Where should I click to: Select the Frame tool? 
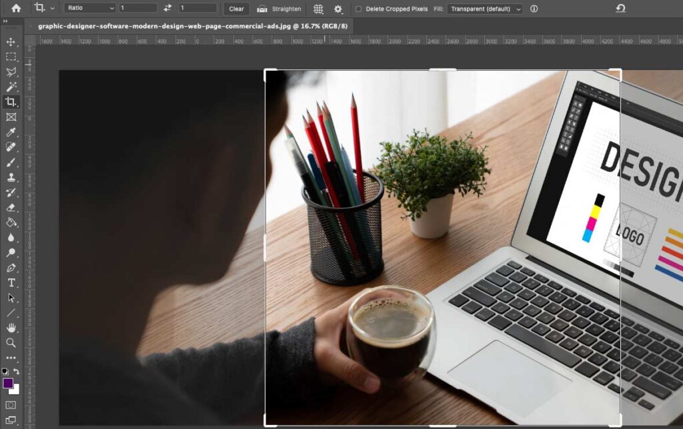point(11,117)
